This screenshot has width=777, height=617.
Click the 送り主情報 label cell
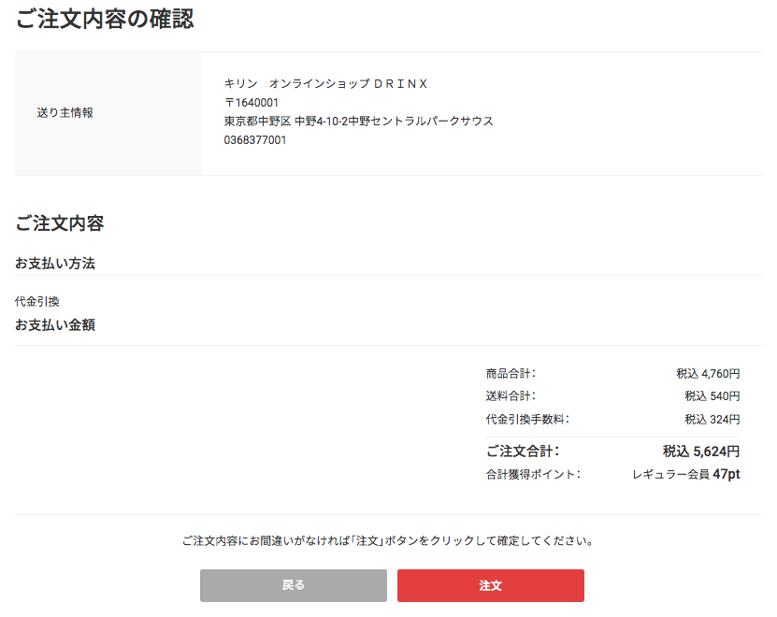click(x=108, y=113)
